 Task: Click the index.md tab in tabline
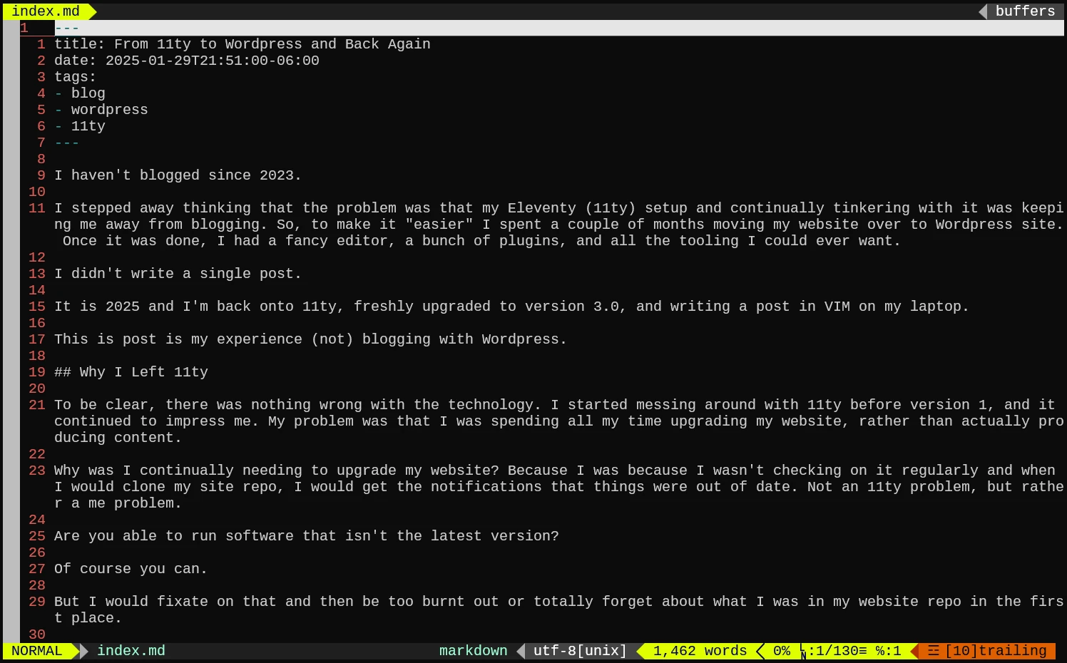[46, 11]
